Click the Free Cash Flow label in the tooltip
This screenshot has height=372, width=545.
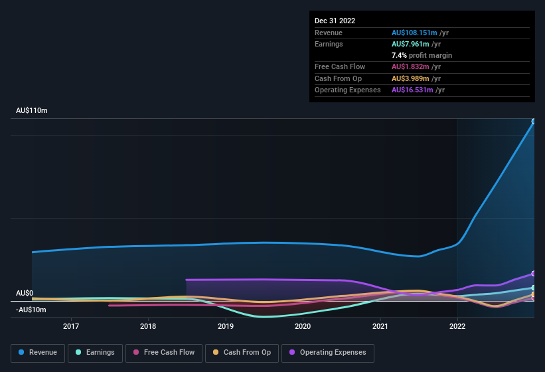(x=340, y=66)
